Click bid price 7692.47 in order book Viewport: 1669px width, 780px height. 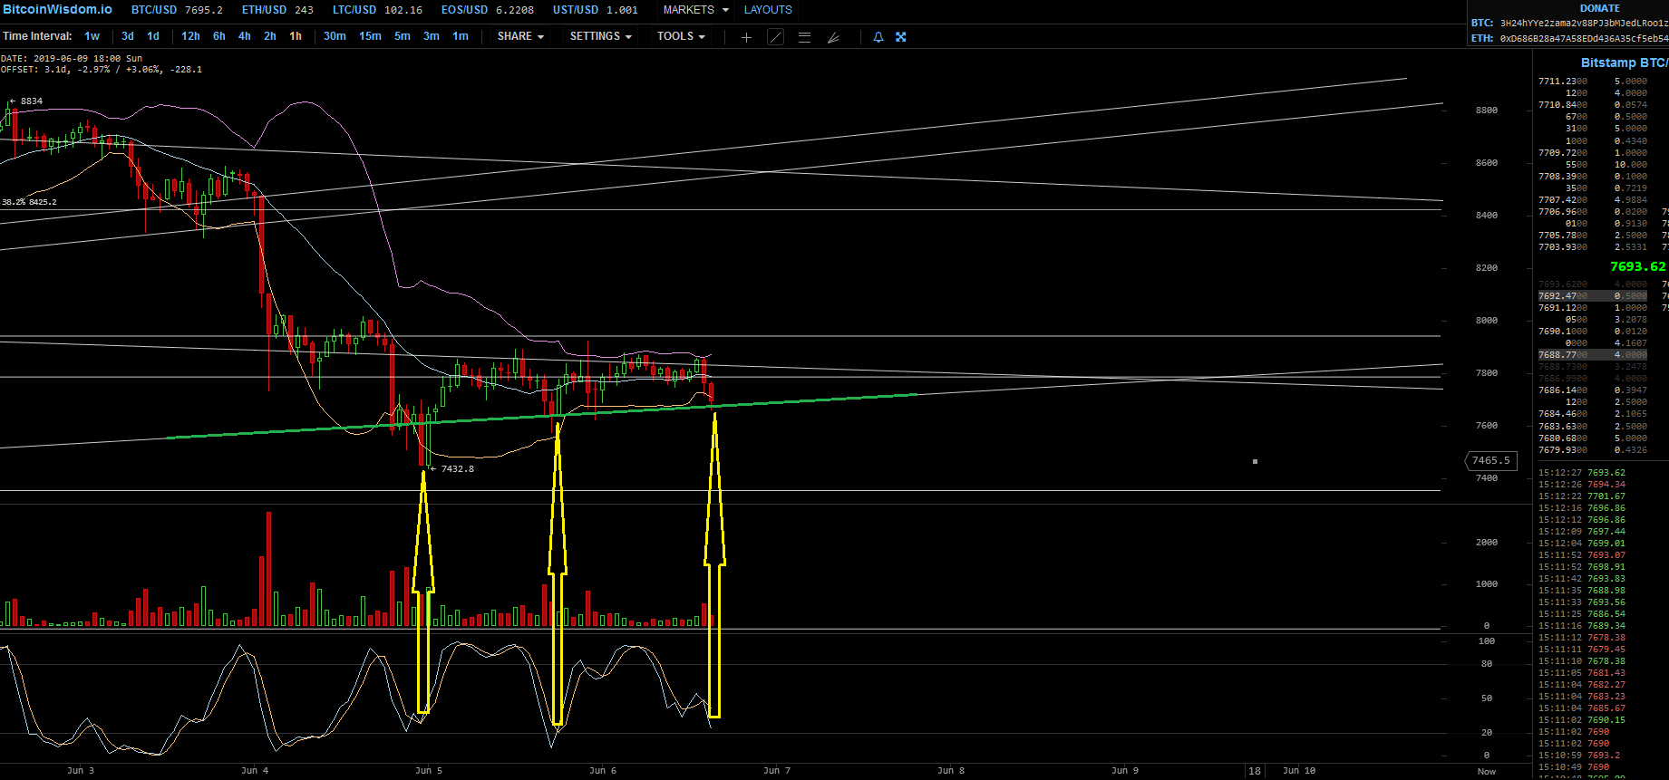point(1563,296)
